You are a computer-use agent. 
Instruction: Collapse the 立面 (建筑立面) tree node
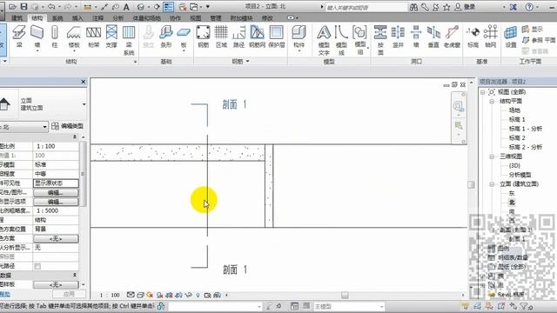click(492, 184)
